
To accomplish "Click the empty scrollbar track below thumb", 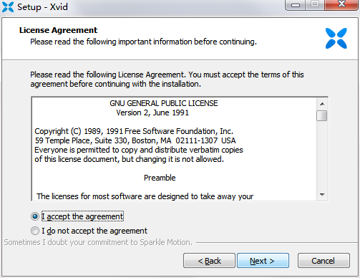I will coord(322,155).
